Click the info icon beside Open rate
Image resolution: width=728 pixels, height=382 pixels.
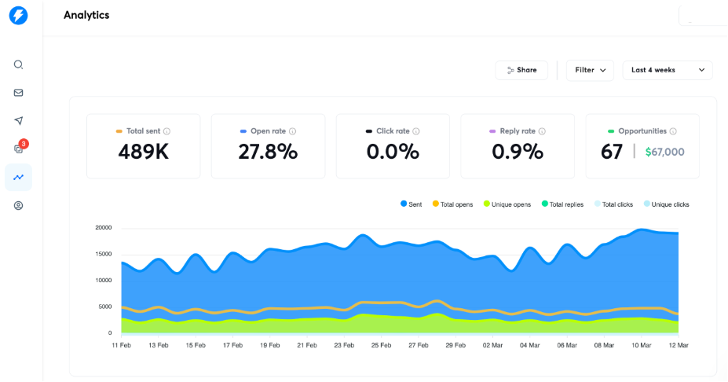click(x=292, y=131)
